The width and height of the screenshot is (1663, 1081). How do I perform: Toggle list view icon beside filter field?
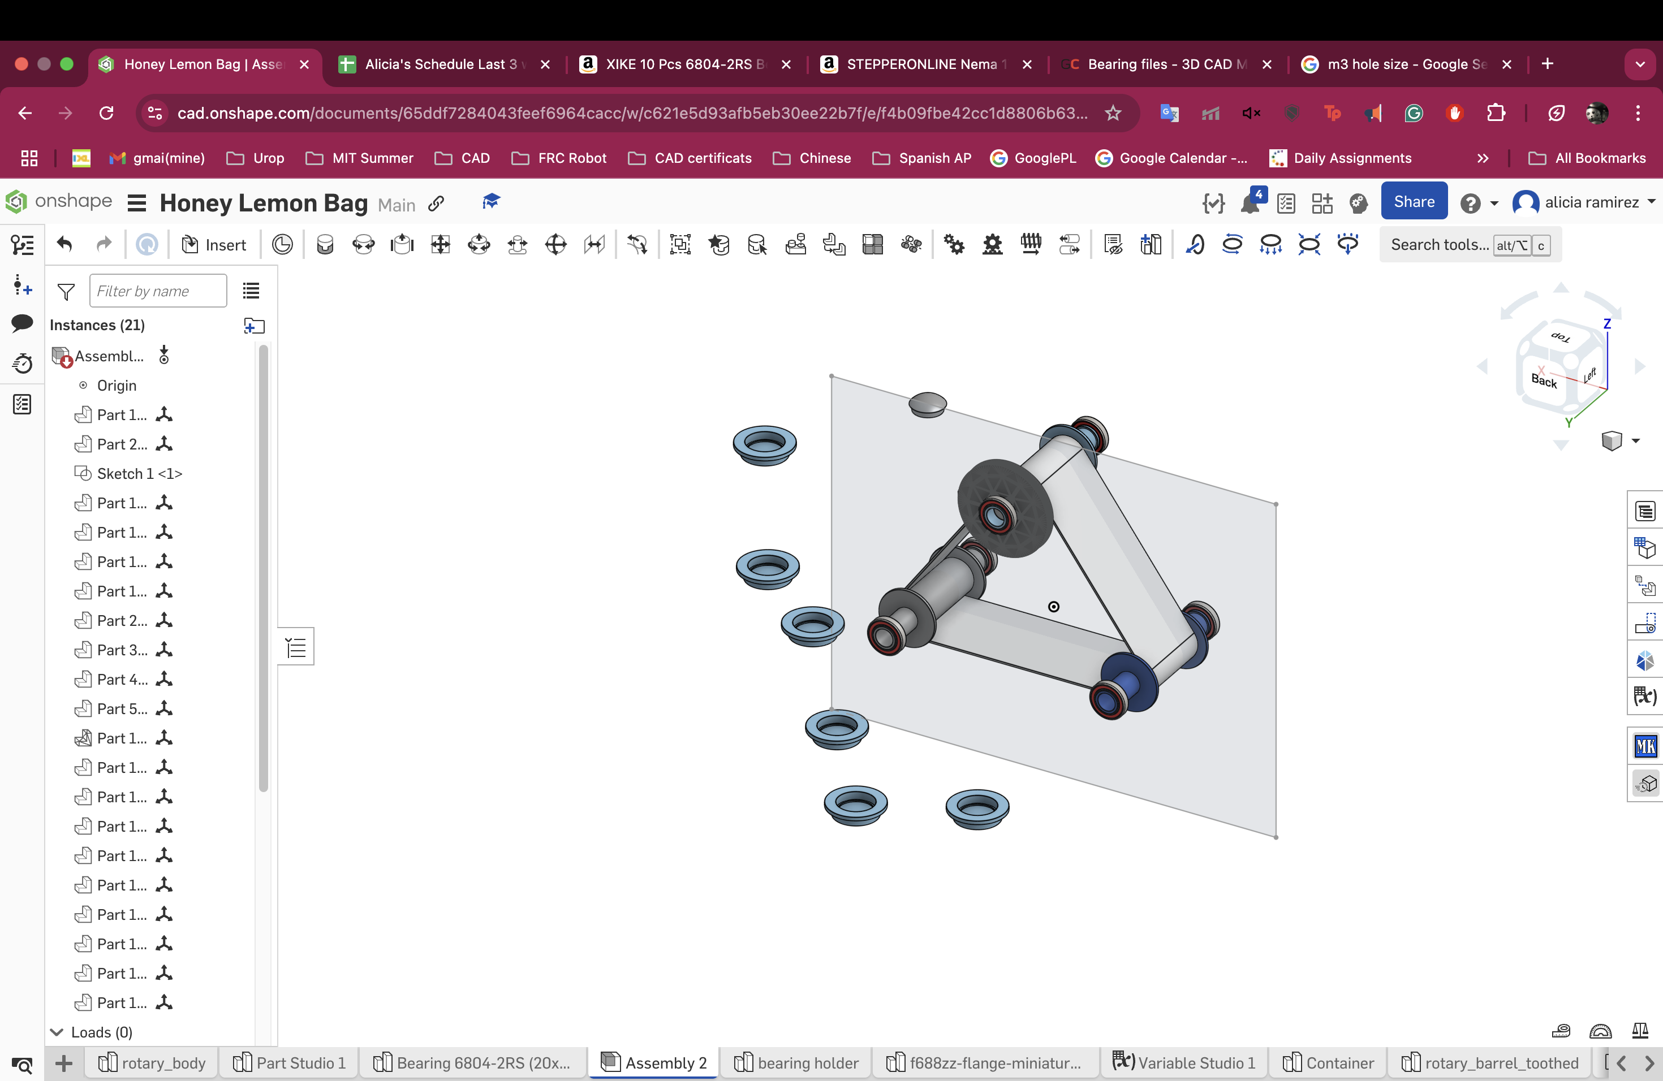[251, 291]
